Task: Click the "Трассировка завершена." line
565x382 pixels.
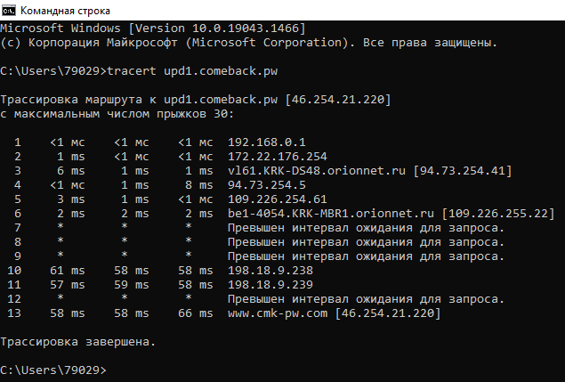Action: (78, 341)
